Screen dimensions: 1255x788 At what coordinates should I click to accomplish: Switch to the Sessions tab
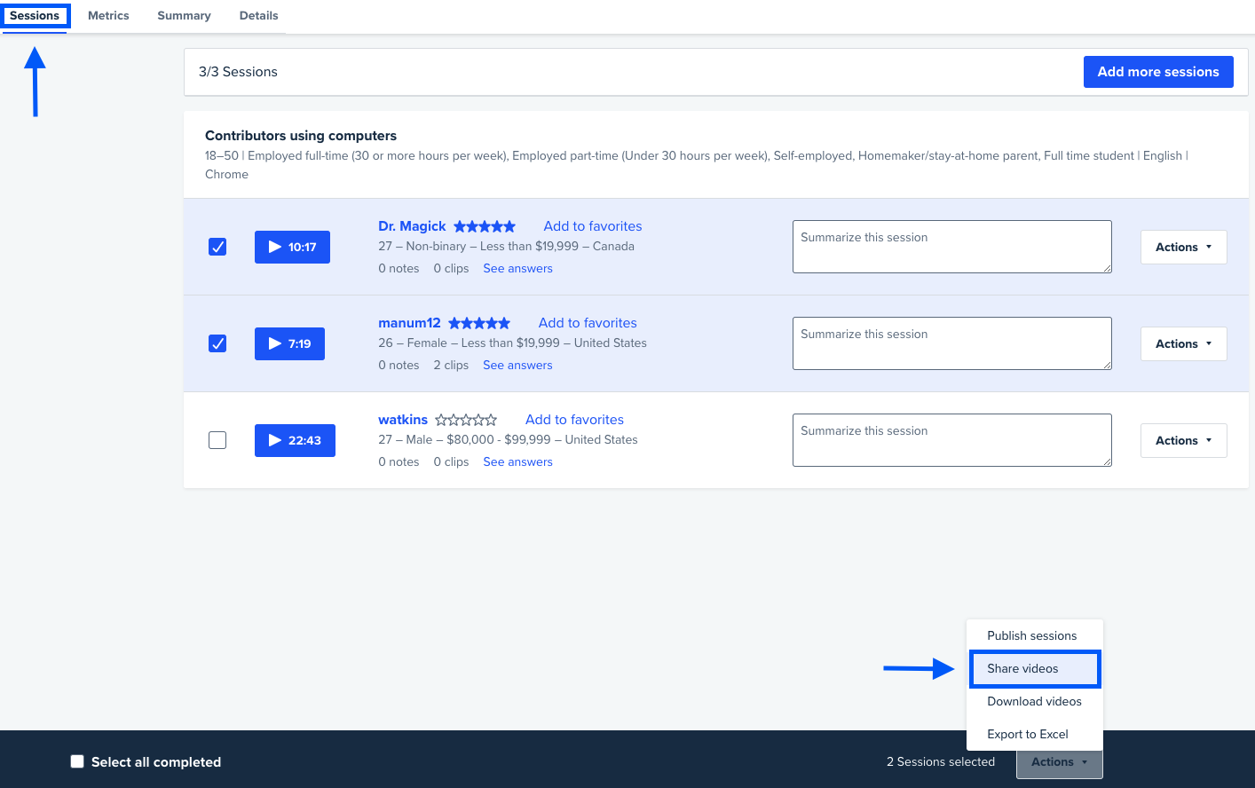point(35,16)
